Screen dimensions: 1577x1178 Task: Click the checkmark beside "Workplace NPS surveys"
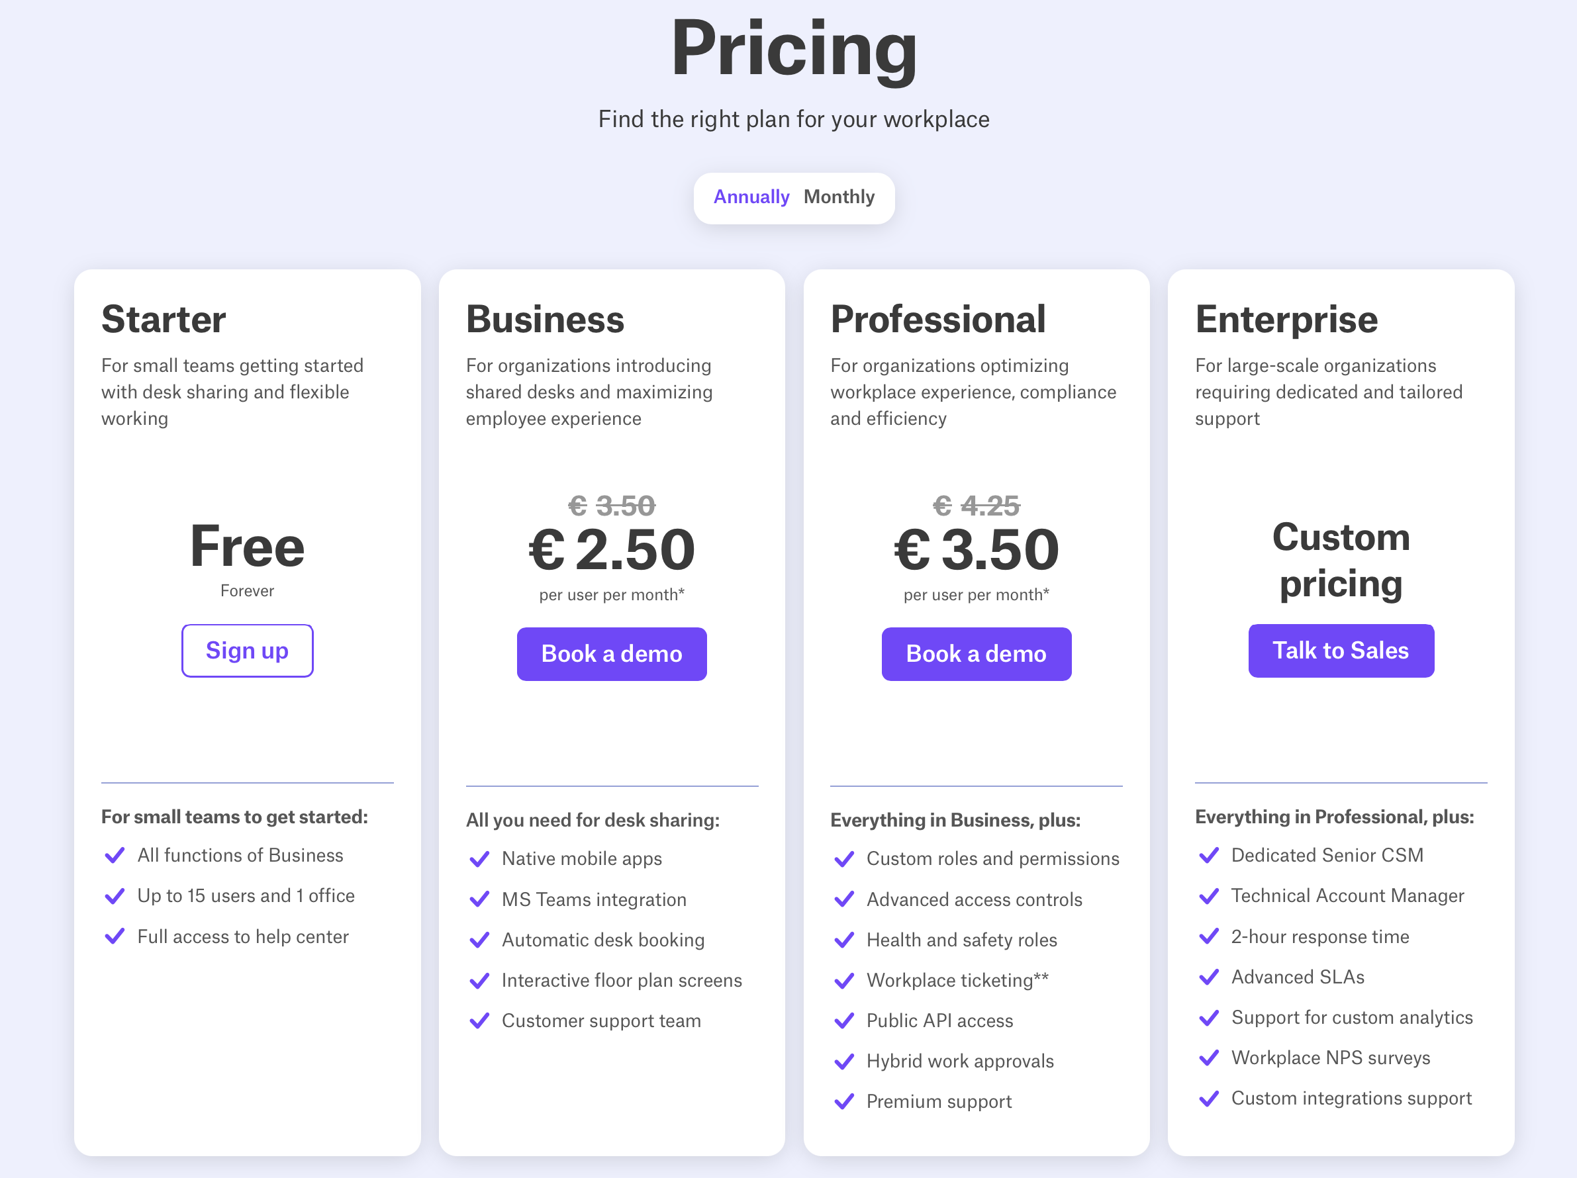pyautogui.click(x=1210, y=1058)
